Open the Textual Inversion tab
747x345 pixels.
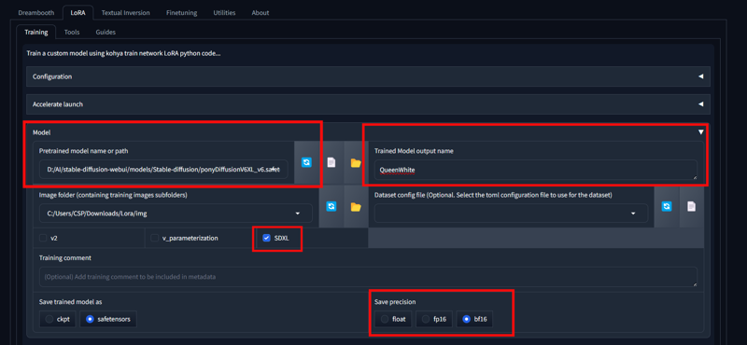(x=126, y=13)
